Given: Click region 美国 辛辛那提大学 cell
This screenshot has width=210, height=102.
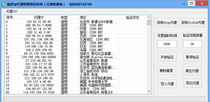Looking at the screenshot, I should coord(94,82).
